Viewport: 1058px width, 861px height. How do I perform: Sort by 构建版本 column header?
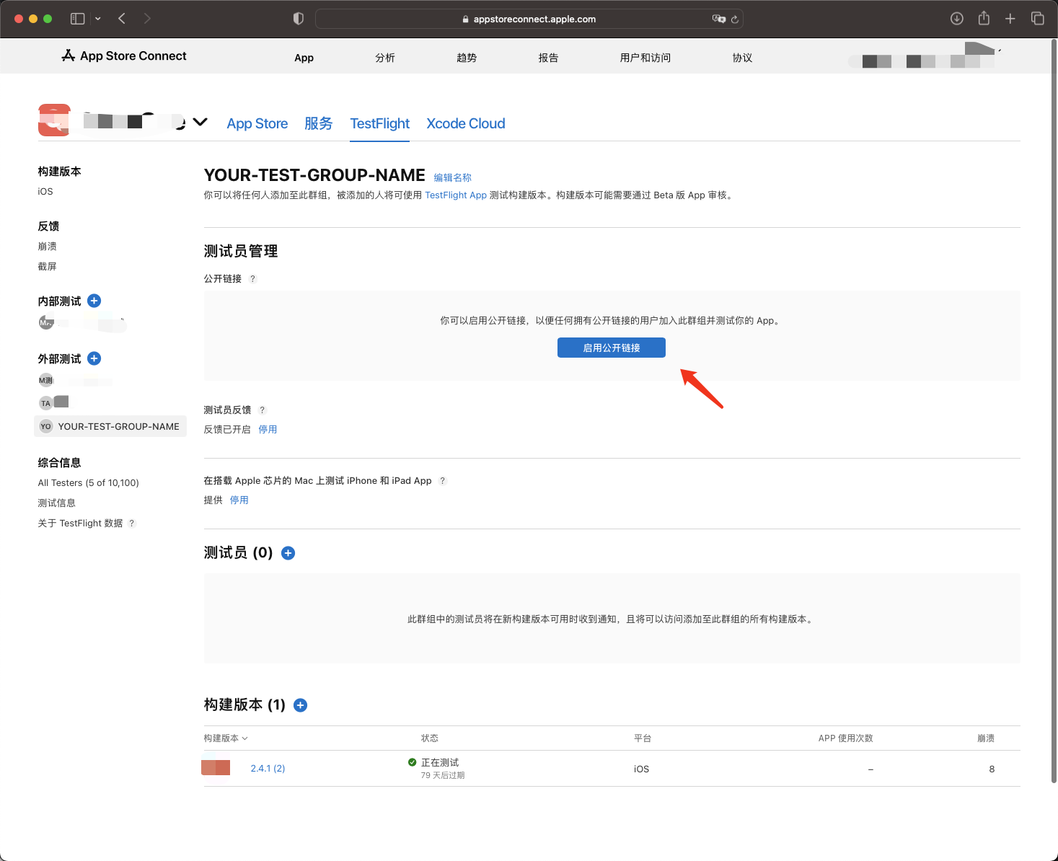(x=226, y=738)
